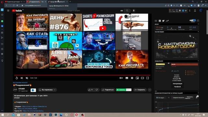
Task: Select the NFT Non Fungible Token thumbnail
Action: point(99,59)
